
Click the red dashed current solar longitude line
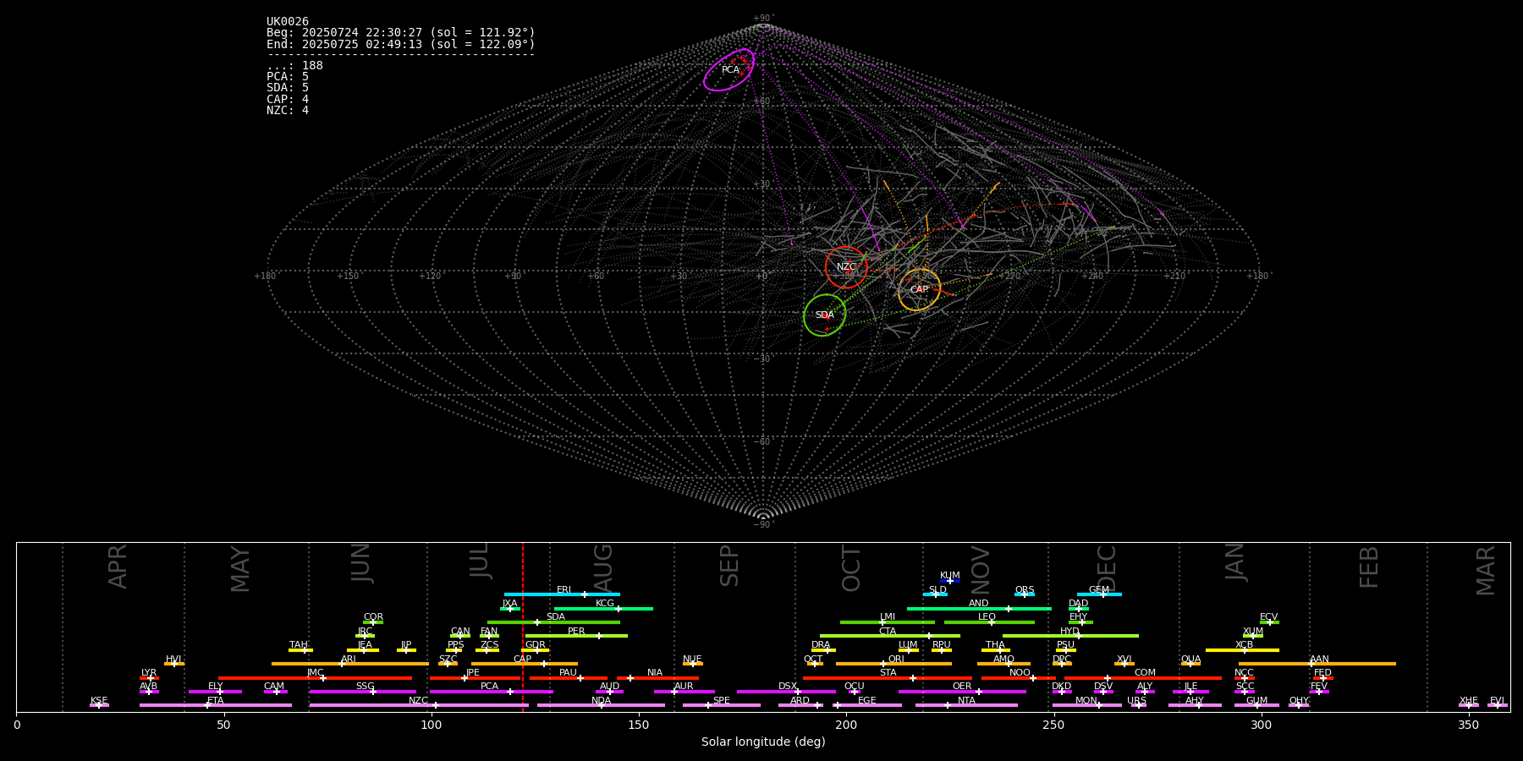pos(523,627)
